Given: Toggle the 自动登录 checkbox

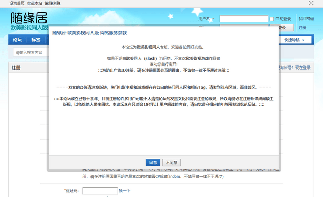Looking at the screenshot, I should [x=272, y=19].
